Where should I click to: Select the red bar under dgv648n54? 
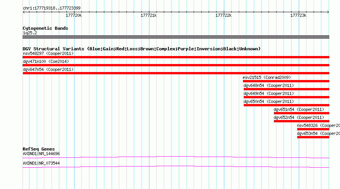(x=287, y=89)
